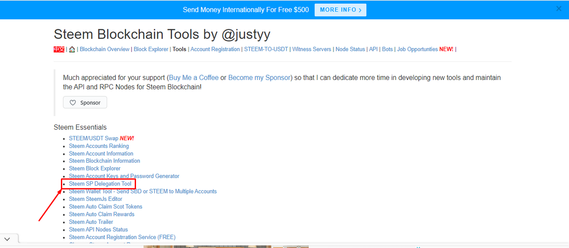Open API nav link
The image size is (569, 248).
[x=373, y=49]
